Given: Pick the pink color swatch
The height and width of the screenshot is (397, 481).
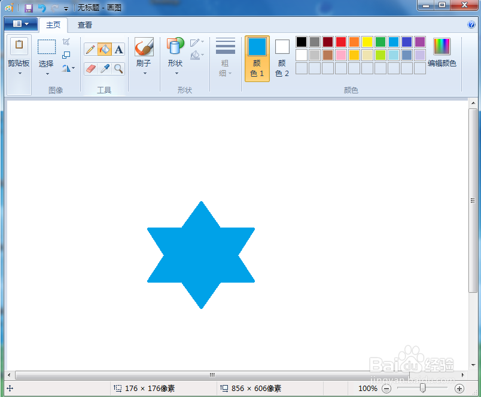Looking at the screenshot, I should coord(341,55).
